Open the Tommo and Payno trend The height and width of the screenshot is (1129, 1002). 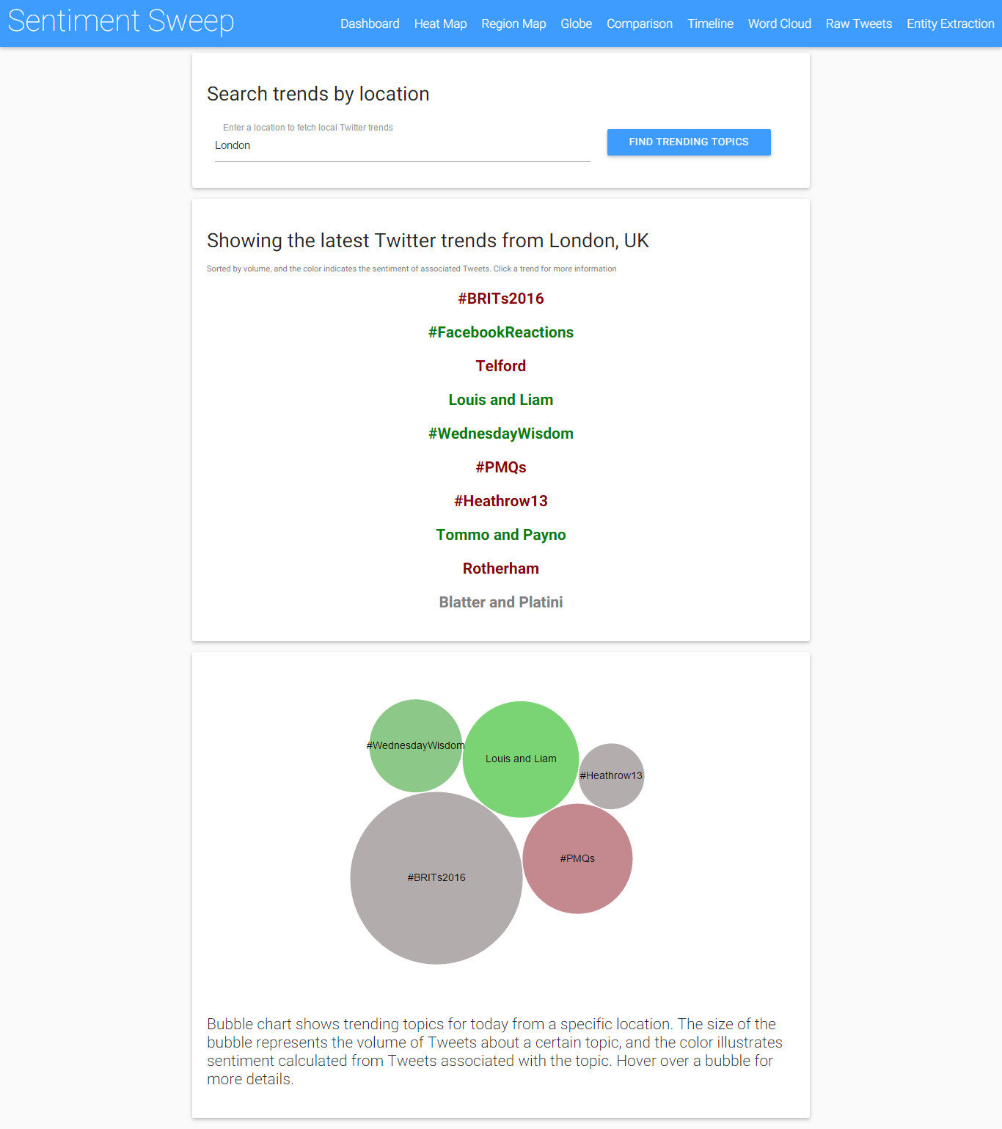click(x=501, y=535)
